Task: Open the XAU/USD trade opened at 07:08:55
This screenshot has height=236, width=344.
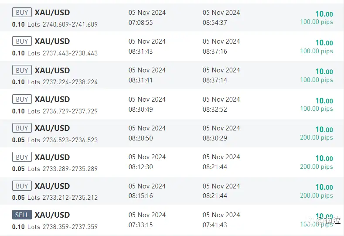Action: tap(172, 17)
